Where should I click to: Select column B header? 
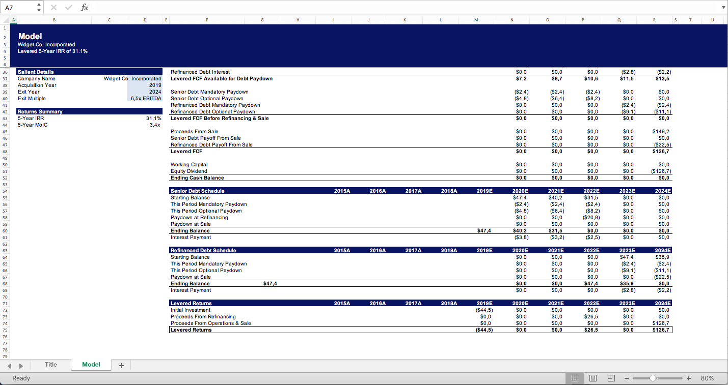54,20
